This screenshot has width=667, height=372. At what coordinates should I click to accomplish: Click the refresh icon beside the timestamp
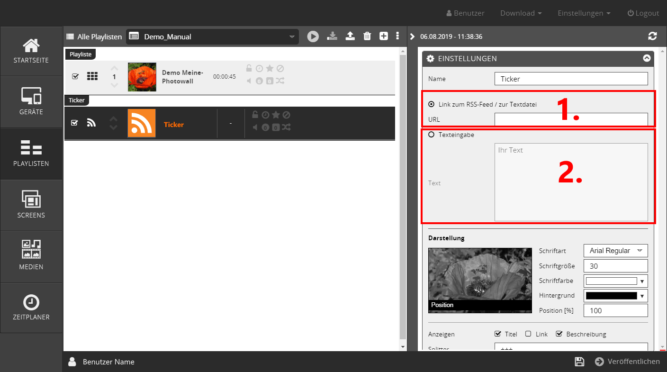(x=652, y=36)
